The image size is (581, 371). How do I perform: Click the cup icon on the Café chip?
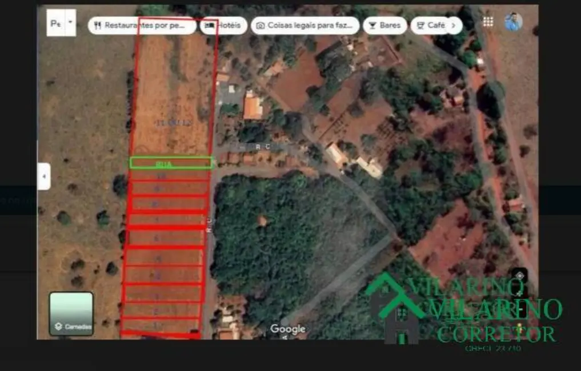click(420, 25)
